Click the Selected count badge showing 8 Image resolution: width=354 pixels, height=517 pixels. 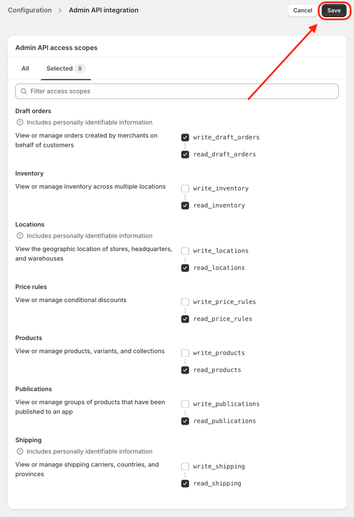pos(80,68)
